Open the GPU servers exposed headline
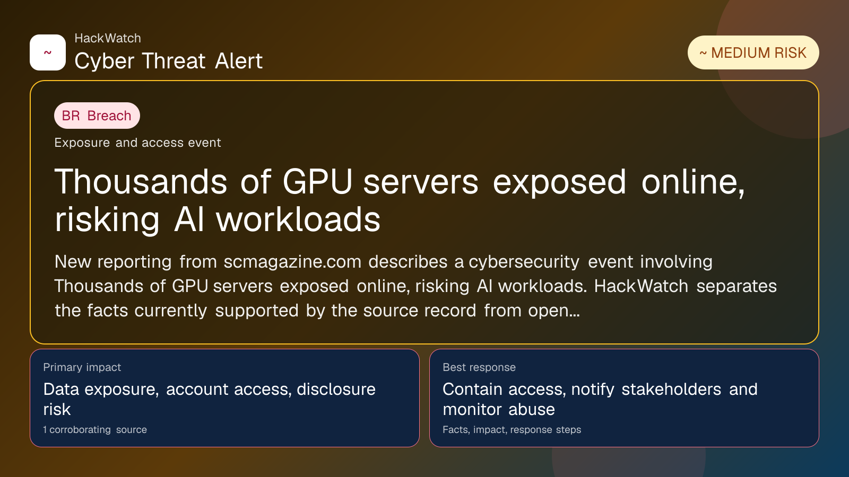This screenshot has width=849, height=477. point(400,200)
